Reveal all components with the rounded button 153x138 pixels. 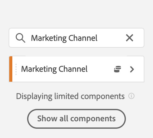76,119
